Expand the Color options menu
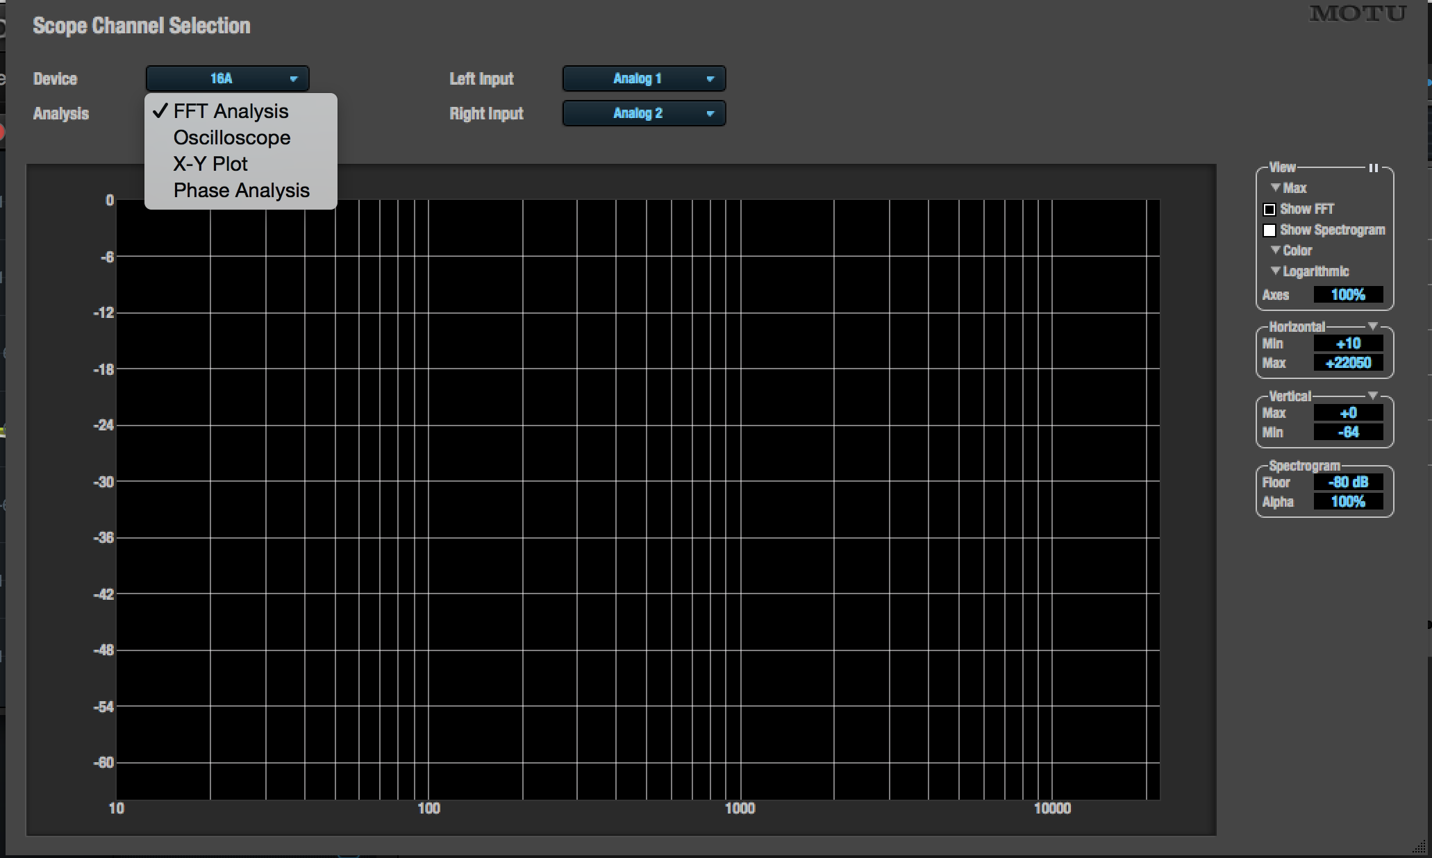 1292,251
